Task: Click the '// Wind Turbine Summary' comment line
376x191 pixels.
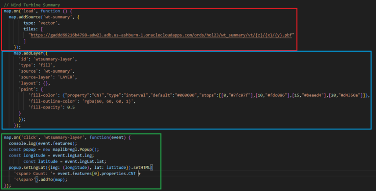Action: pos(32,5)
